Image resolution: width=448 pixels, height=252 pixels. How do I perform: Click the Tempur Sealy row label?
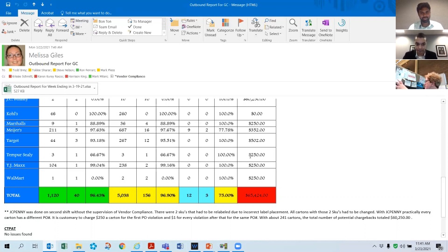click(x=21, y=154)
